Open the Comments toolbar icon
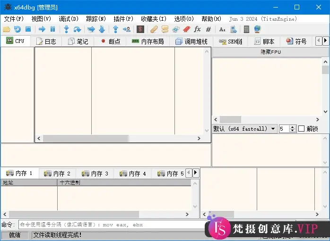330x241 pixels. [165, 29]
